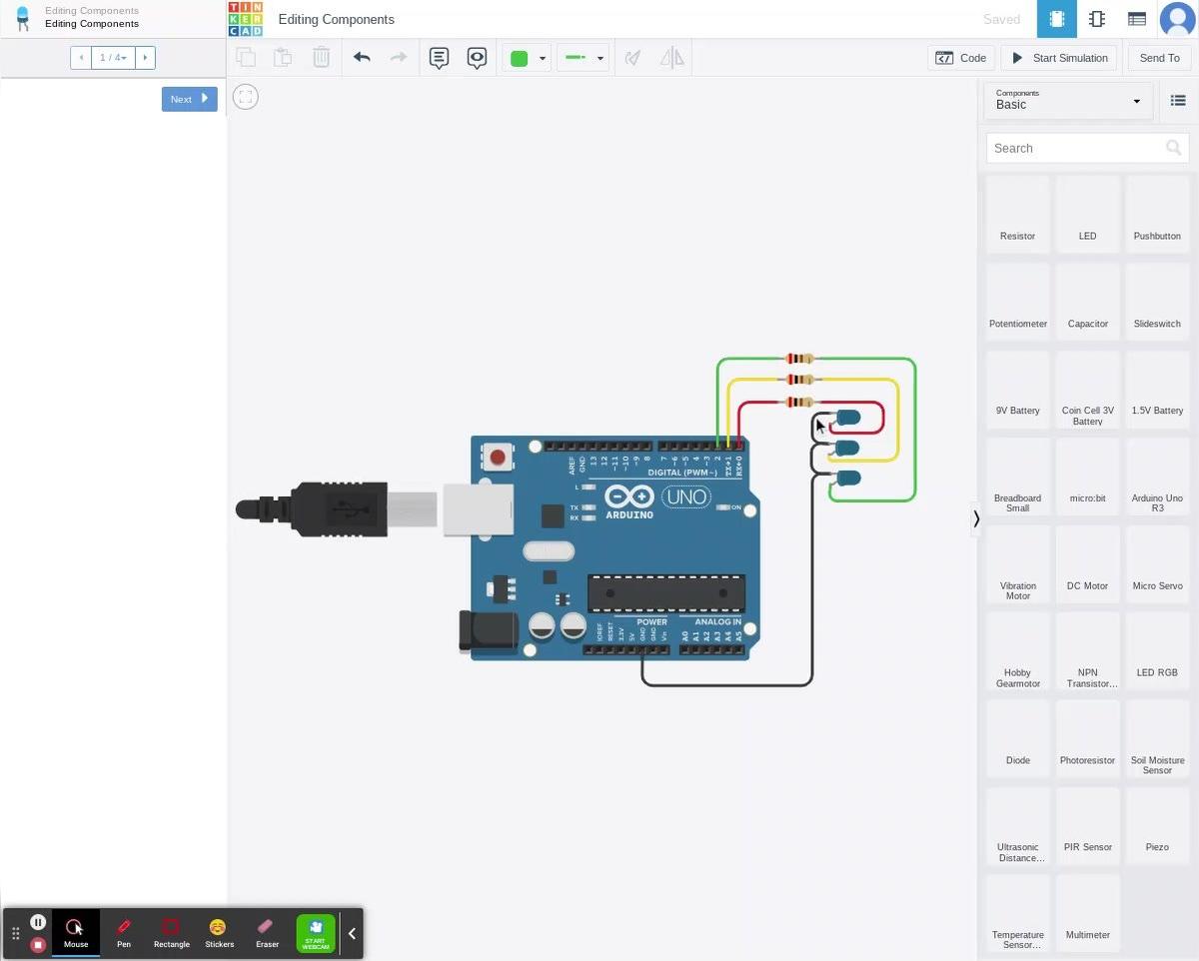Switch to circuit view icon
This screenshot has width=1199, height=961.
tap(1056, 19)
